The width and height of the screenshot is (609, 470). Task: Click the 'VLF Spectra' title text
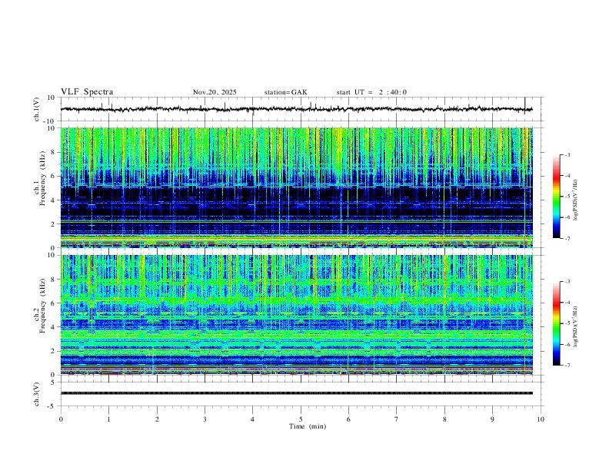(x=87, y=92)
